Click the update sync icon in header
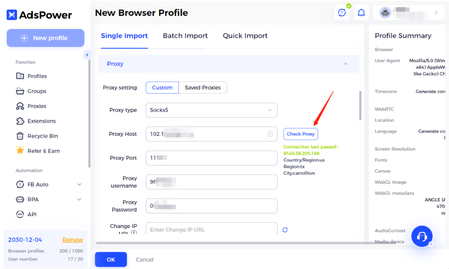Screen dimensions: 449x269 [342, 13]
